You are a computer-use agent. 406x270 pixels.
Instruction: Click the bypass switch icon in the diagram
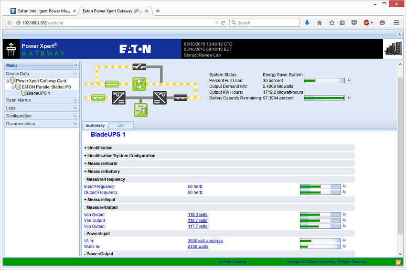[x=139, y=67]
